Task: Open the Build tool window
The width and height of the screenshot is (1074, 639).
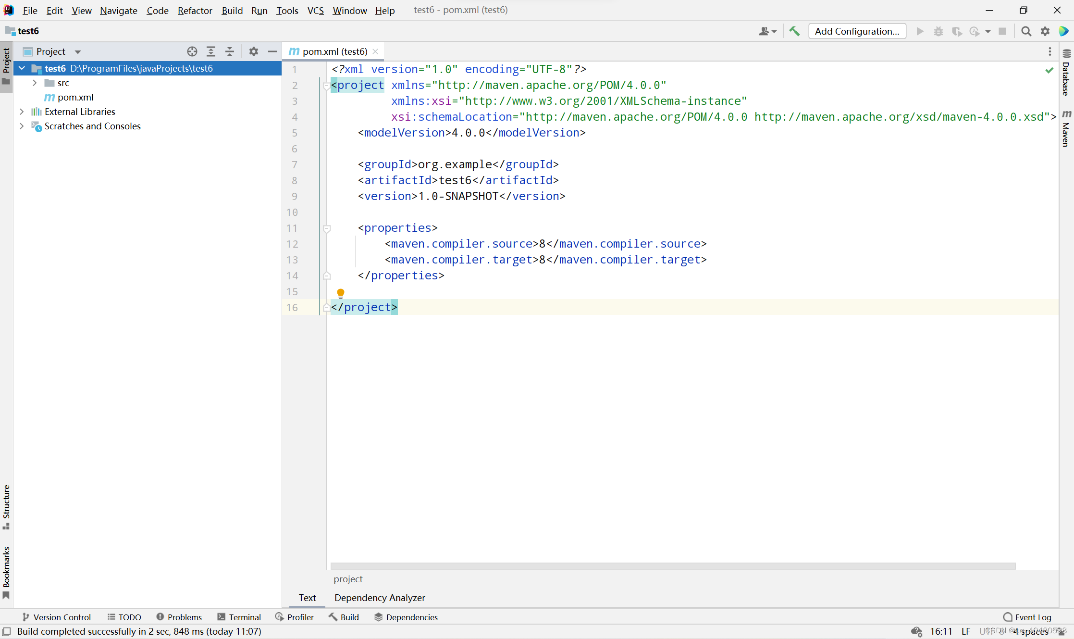Action: (344, 617)
